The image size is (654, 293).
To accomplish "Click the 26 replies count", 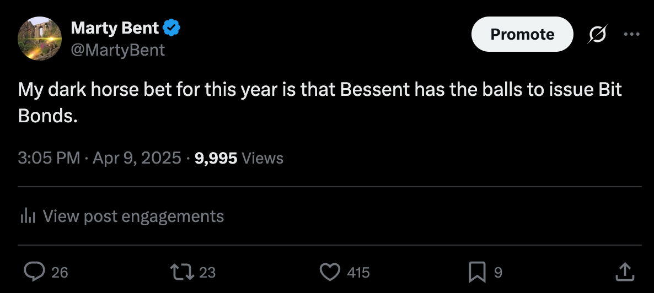I will point(60,272).
